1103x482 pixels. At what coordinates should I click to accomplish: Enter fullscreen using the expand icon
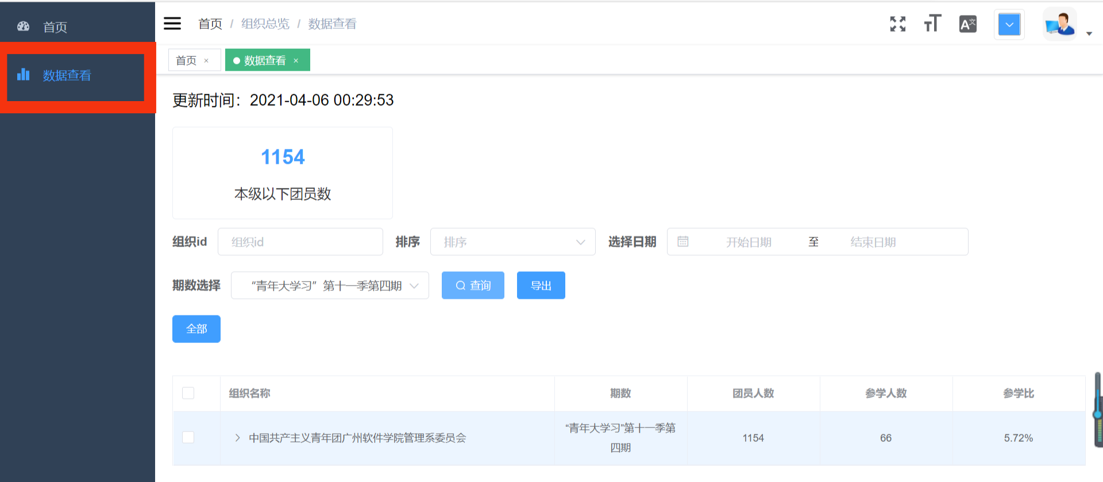897,24
